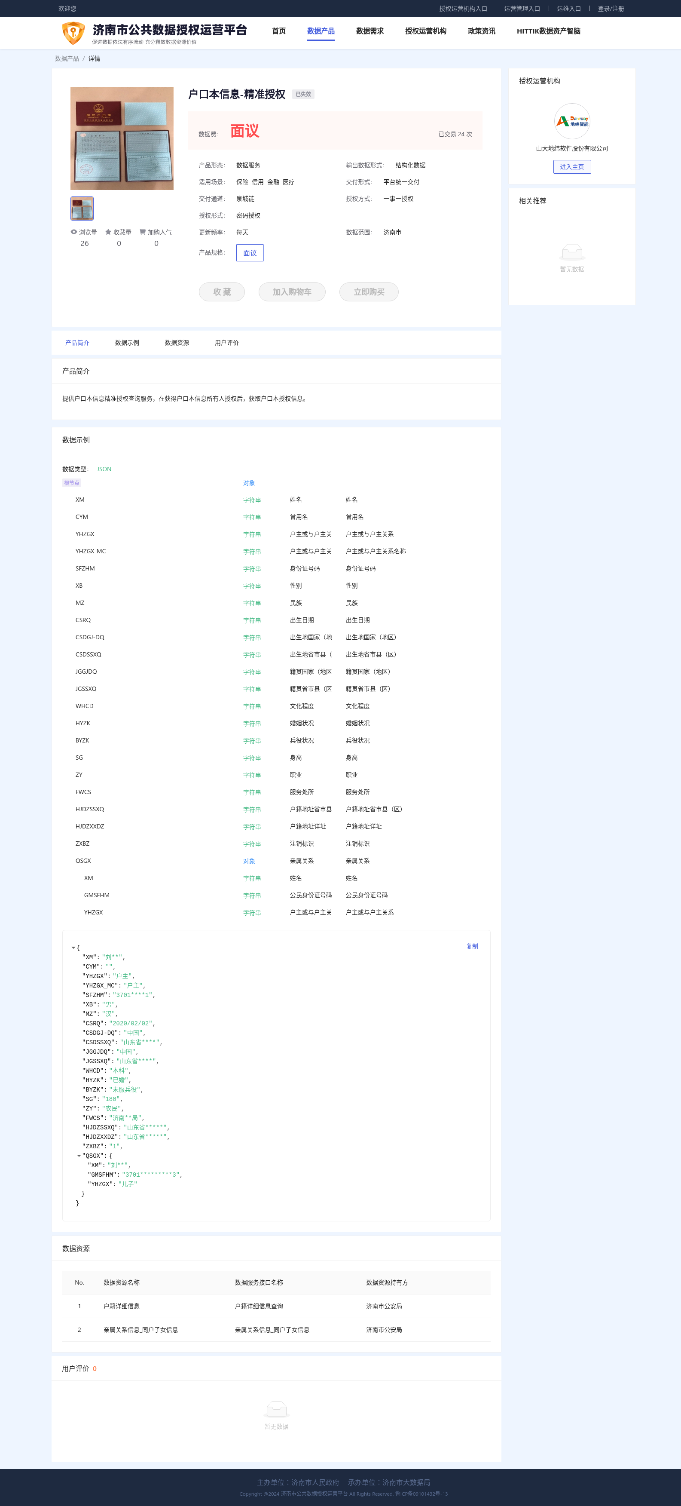681x1506 pixels.
Task: Click 登录/注册 link
Action: (611, 9)
